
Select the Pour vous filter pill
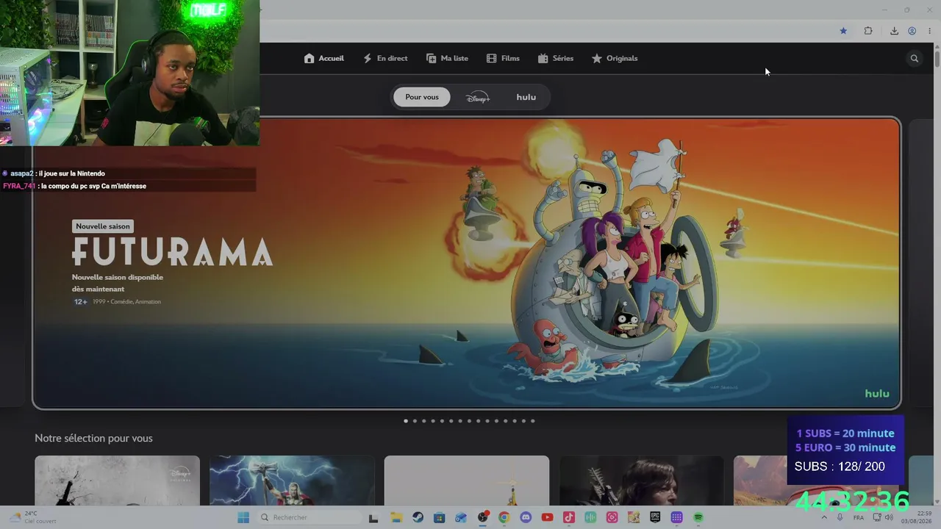tap(422, 97)
